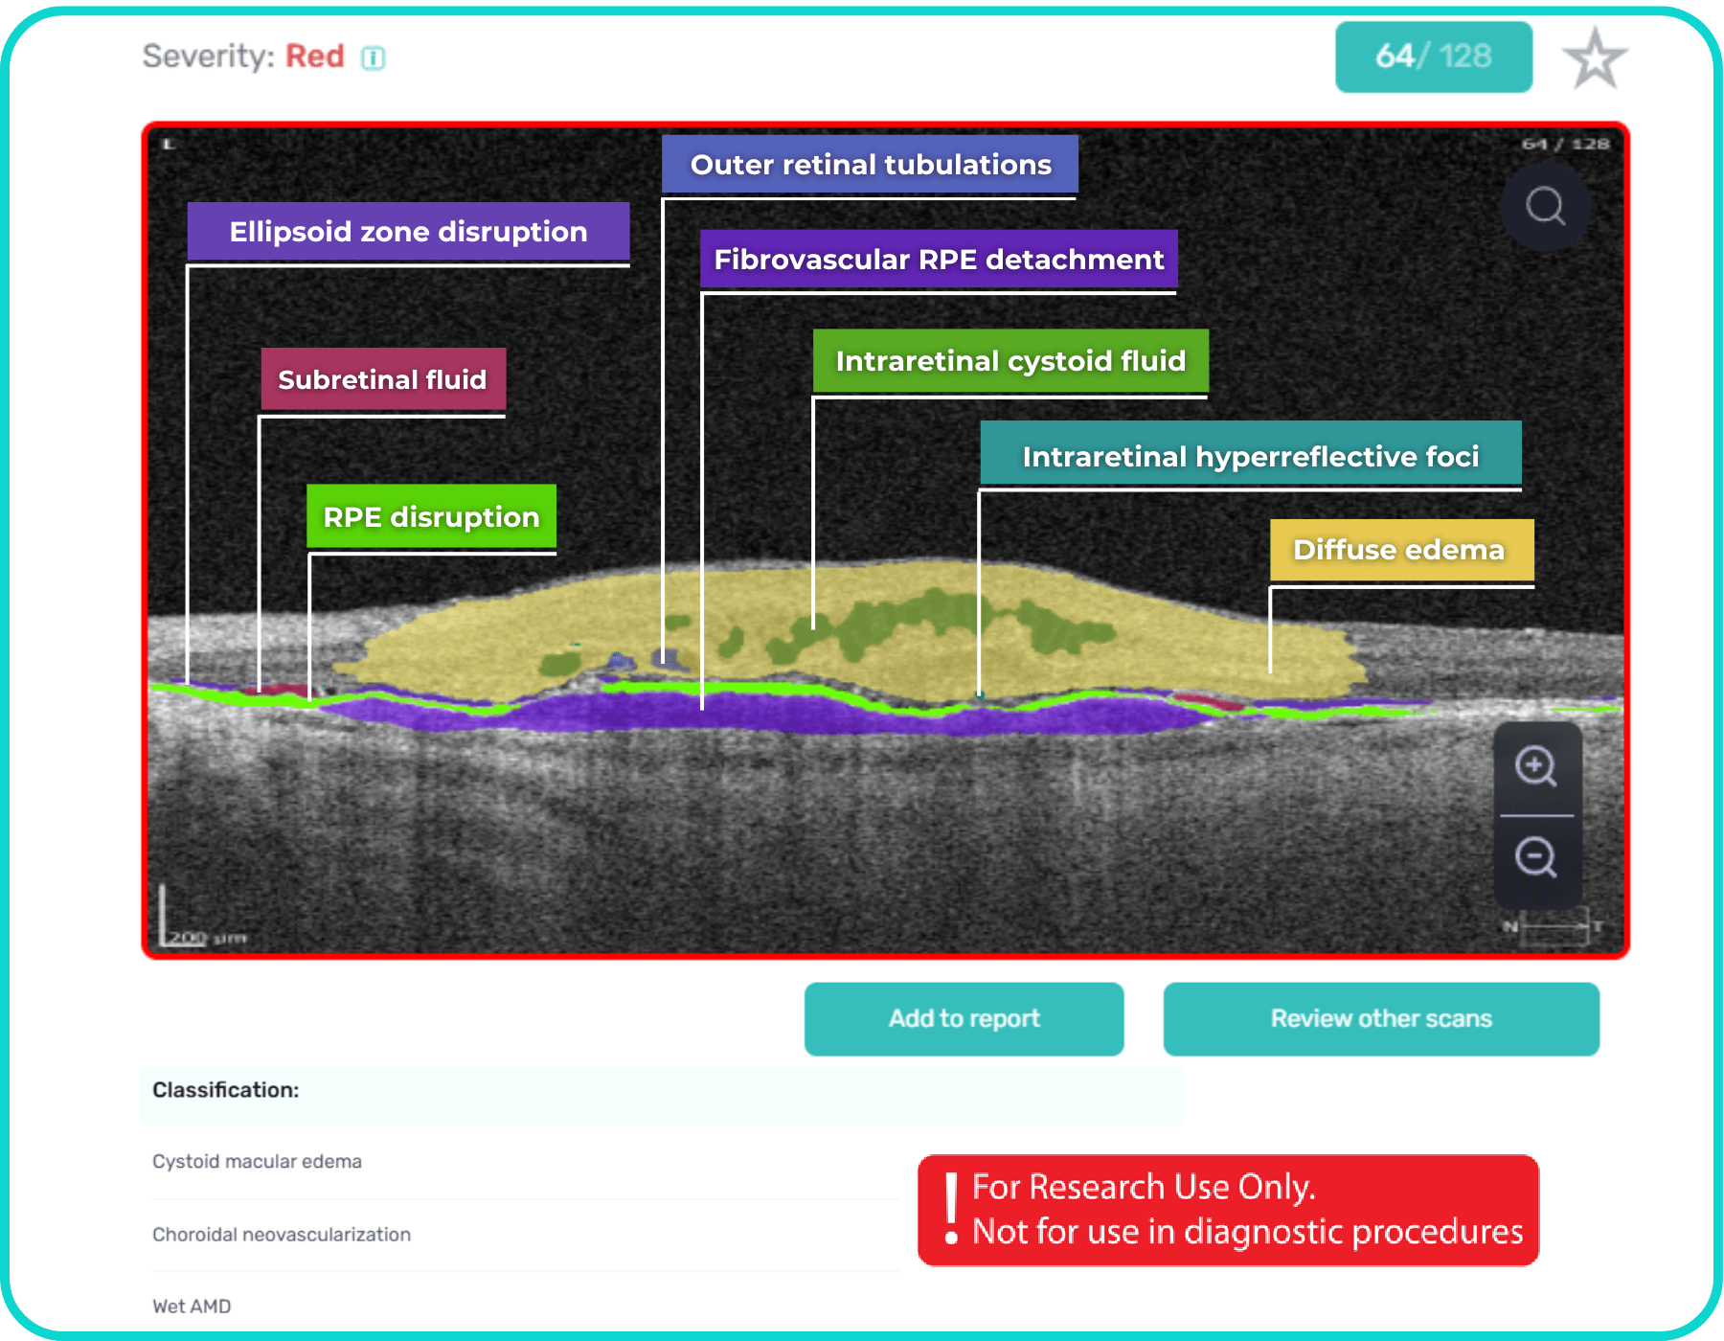The height and width of the screenshot is (1341, 1724).
Task: Select Wet AMD classification
Action: click(x=192, y=1307)
